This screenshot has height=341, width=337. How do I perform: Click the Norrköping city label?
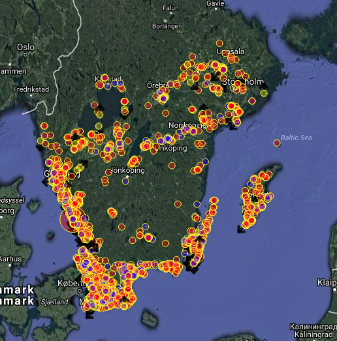(187, 125)
